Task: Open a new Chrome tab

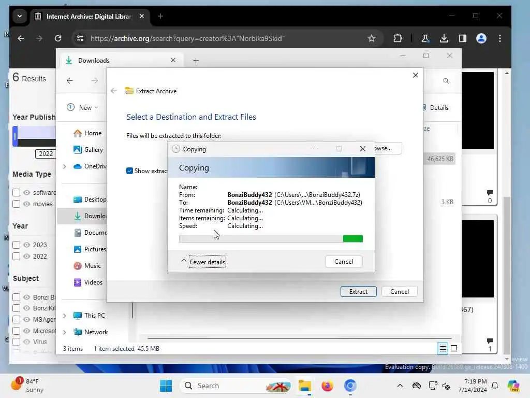Action: [x=160, y=16]
